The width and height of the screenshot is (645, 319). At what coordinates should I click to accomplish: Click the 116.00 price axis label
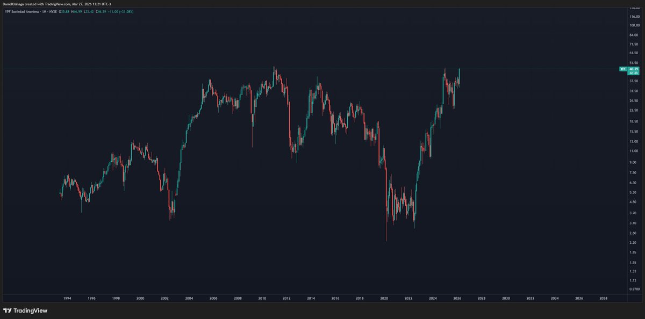pos(634,17)
